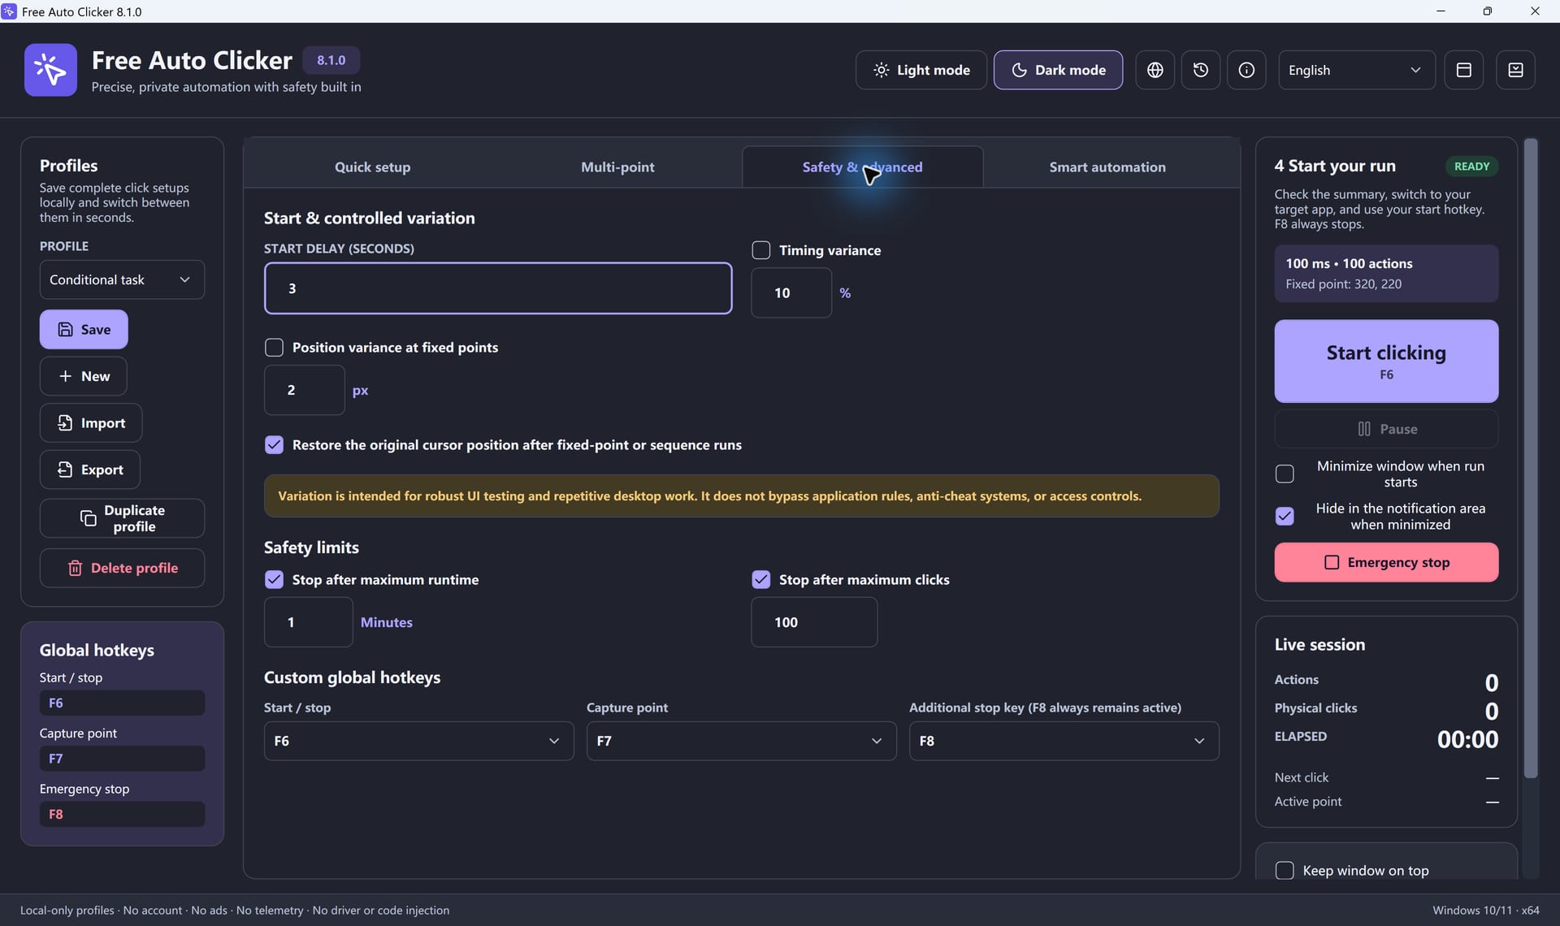Switch to Light mode
This screenshot has width=1560, height=926.
click(x=921, y=70)
